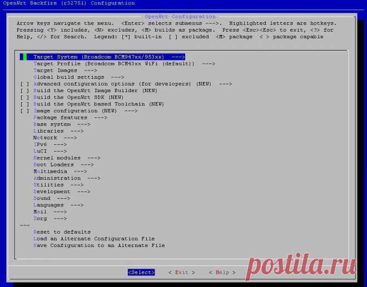Open the Development entry
The height and width of the screenshot is (287, 367).
62,192
